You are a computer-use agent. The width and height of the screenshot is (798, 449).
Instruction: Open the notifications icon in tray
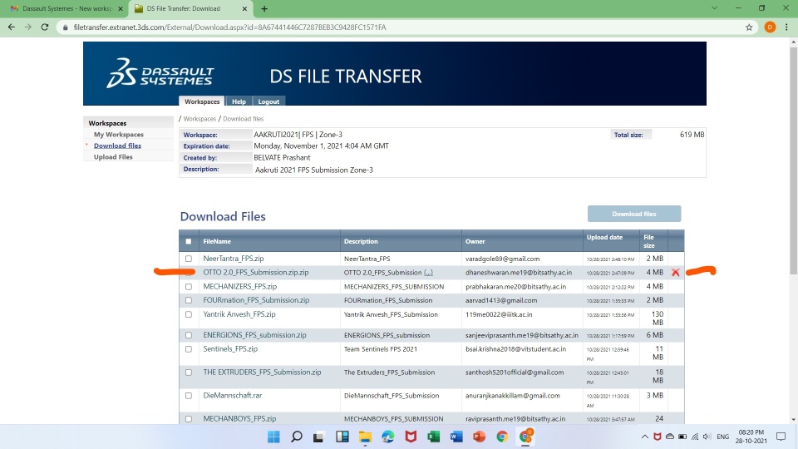(781, 437)
